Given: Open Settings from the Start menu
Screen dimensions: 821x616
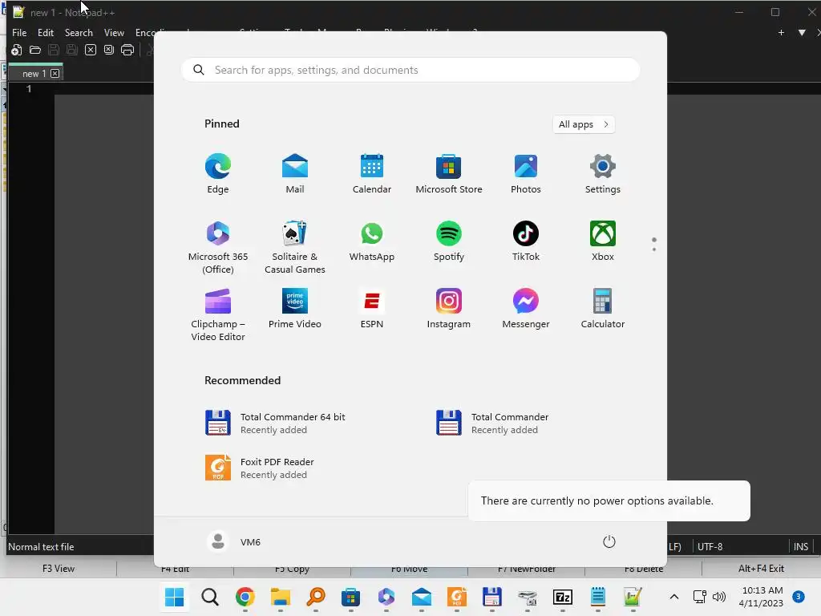Looking at the screenshot, I should pyautogui.click(x=603, y=173).
